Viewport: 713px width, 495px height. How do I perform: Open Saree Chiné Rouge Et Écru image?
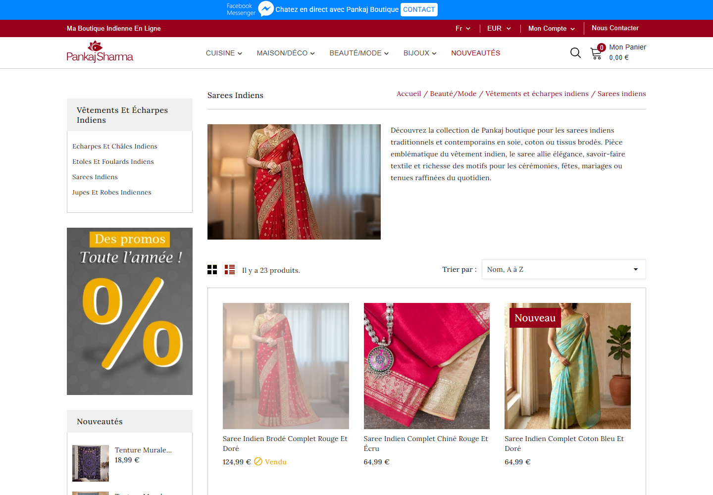point(427,366)
